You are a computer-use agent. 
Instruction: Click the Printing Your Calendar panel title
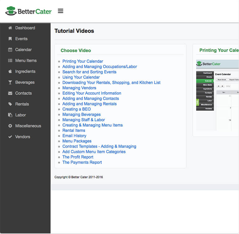(x=219, y=50)
